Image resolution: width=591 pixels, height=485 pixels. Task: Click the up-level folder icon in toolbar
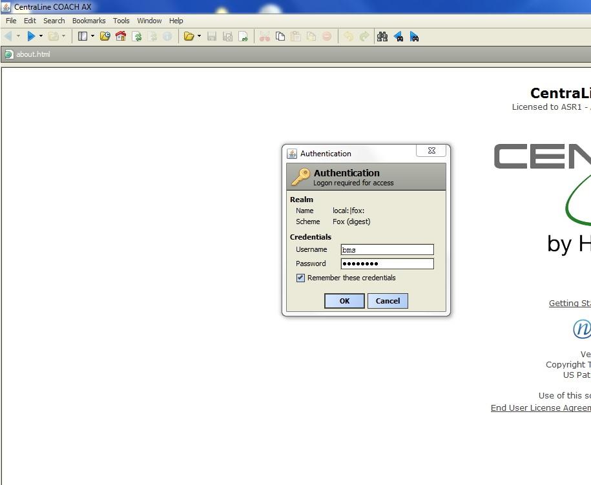pyautogui.click(x=54, y=37)
